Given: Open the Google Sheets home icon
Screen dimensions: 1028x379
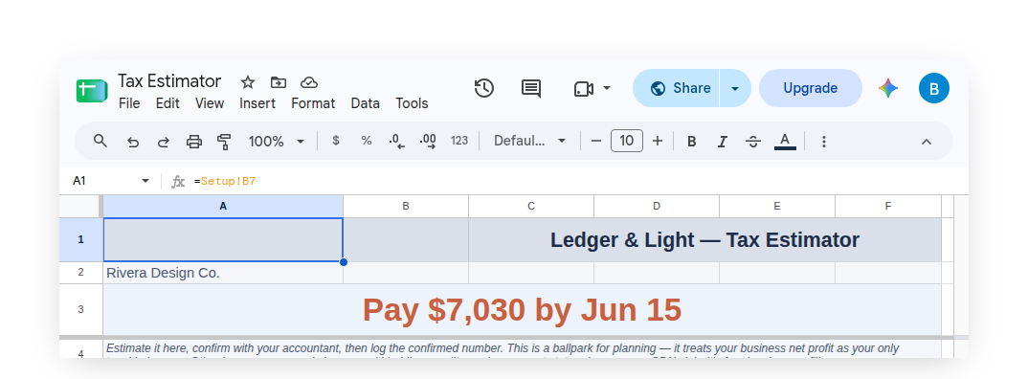Looking at the screenshot, I should pyautogui.click(x=92, y=91).
